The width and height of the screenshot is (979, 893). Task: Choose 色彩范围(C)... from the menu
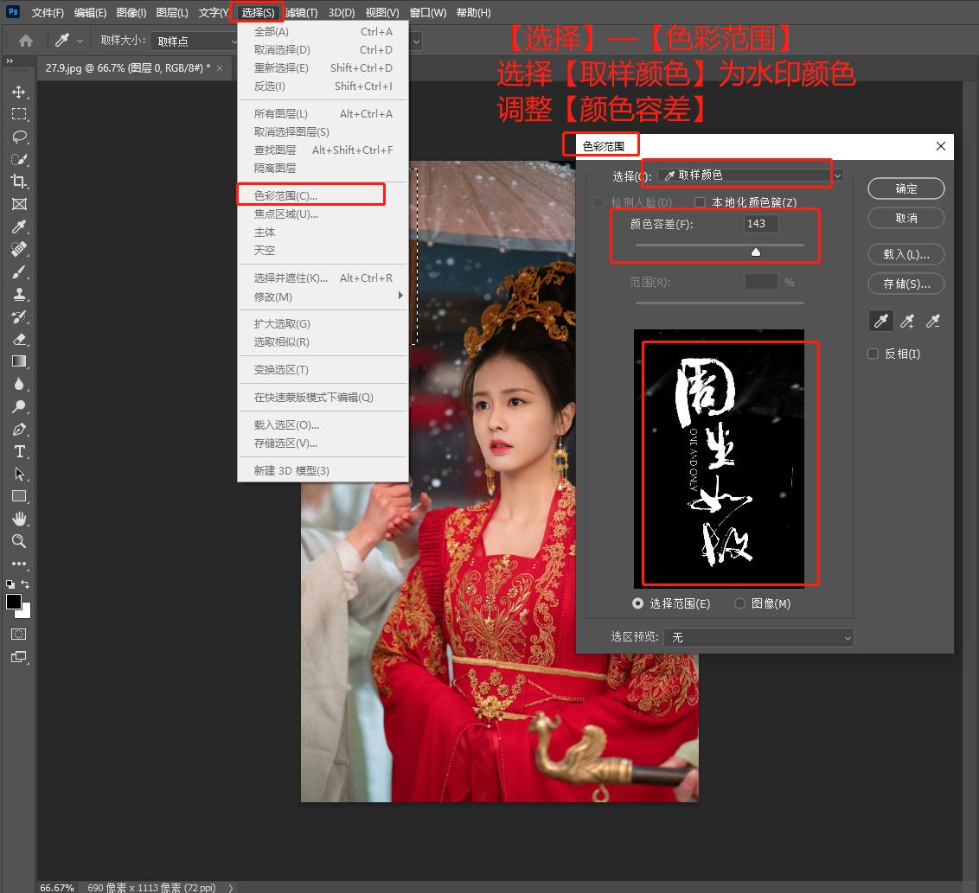285,196
